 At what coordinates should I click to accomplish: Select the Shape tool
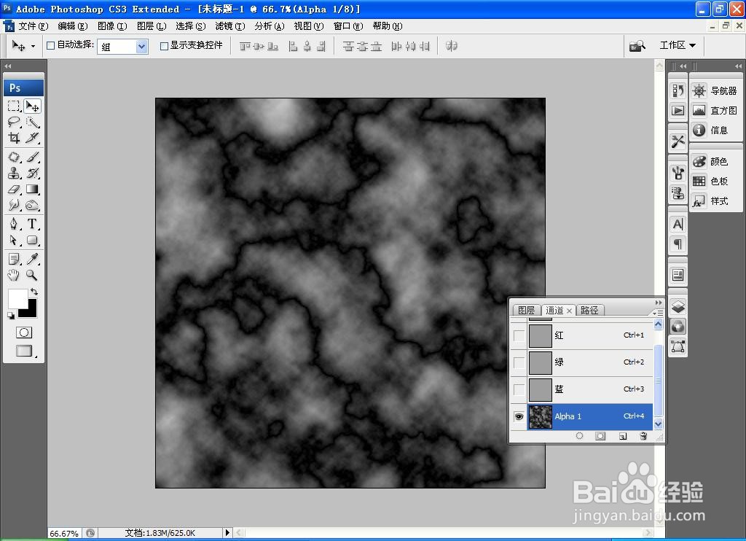pyautogui.click(x=32, y=240)
